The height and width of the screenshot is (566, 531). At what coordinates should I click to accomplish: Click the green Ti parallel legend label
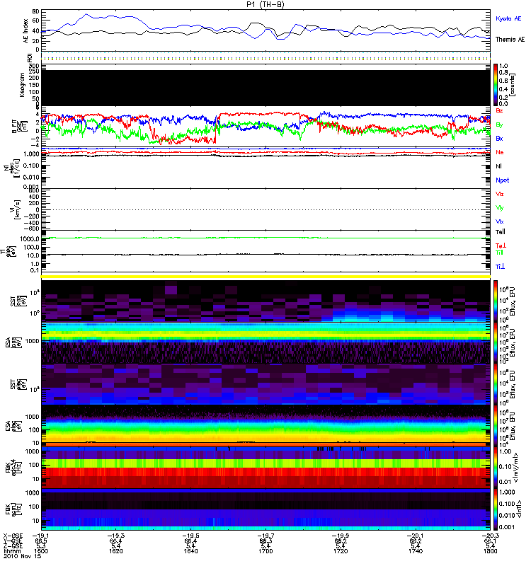tap(499, 253)
